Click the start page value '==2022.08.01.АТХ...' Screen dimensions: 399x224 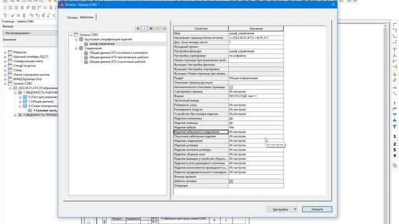[x=256, y=38]
